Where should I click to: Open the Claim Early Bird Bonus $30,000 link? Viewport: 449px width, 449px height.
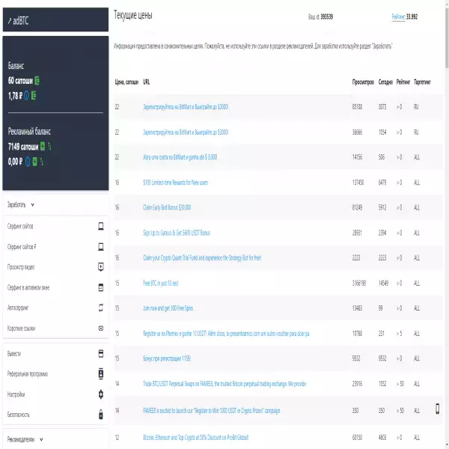coord(167,207)
